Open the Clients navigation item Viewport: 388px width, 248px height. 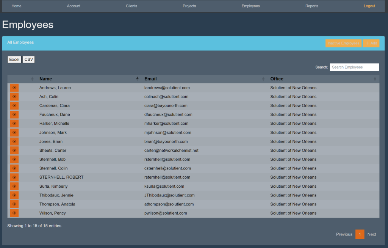(x=131, y=6)
